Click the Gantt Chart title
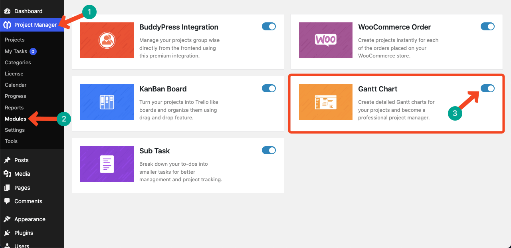The height and width of the screenshot is (248, 511). pos(378,89)
